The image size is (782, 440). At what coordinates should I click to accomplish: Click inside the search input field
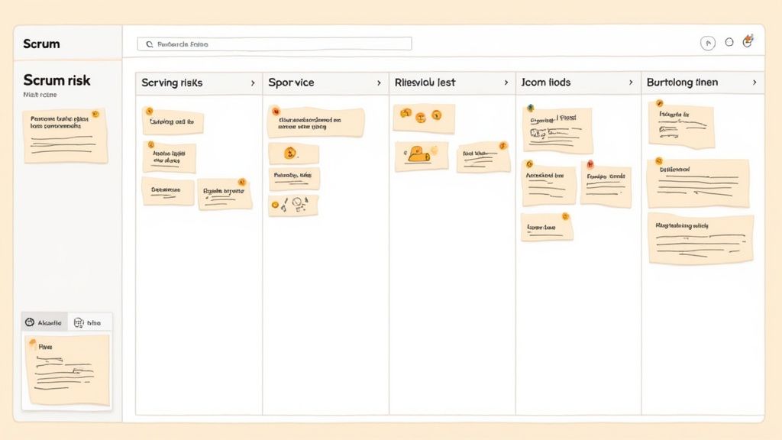pos(275,44)
